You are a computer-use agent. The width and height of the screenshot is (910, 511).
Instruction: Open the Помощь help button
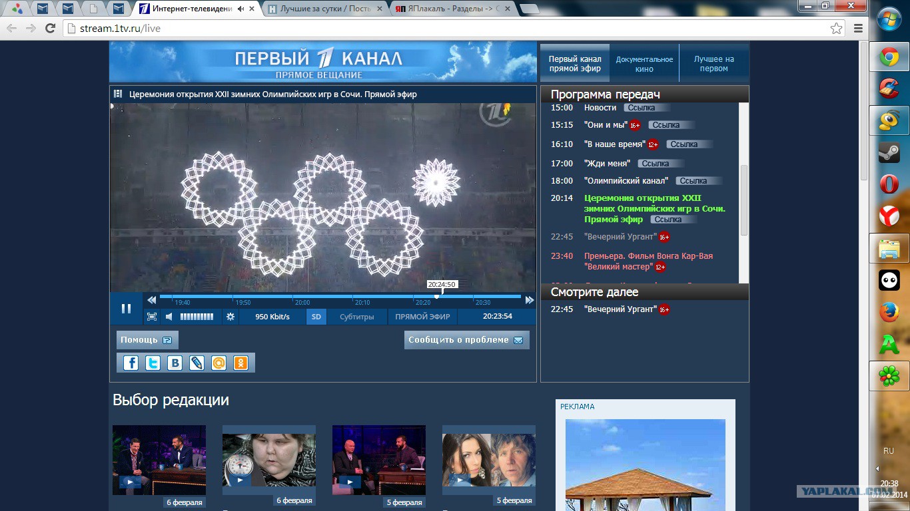(147, 340)
